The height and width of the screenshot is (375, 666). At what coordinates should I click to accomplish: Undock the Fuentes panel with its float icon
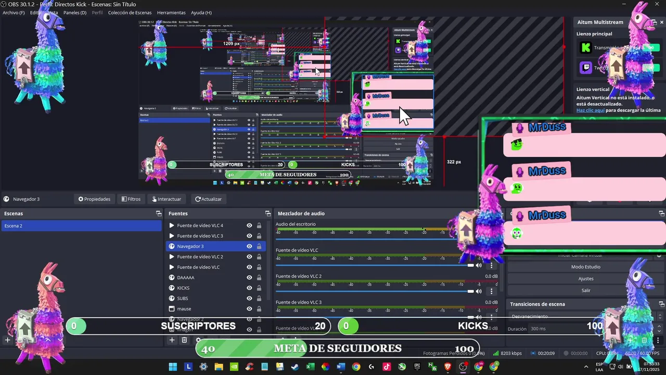pyautogui.click(x=268, y=214)
